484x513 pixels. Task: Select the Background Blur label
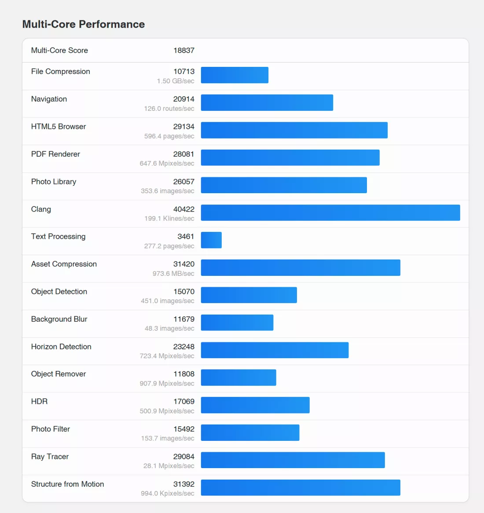tap(59, 319)
